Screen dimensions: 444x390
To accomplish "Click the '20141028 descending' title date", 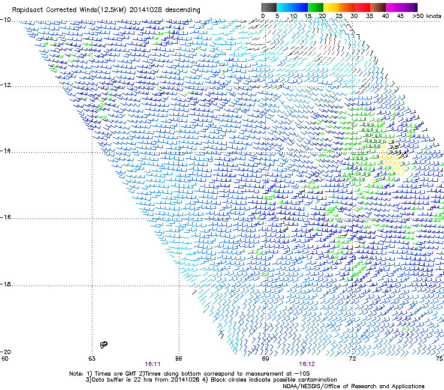I will click(x=165, y=10).
